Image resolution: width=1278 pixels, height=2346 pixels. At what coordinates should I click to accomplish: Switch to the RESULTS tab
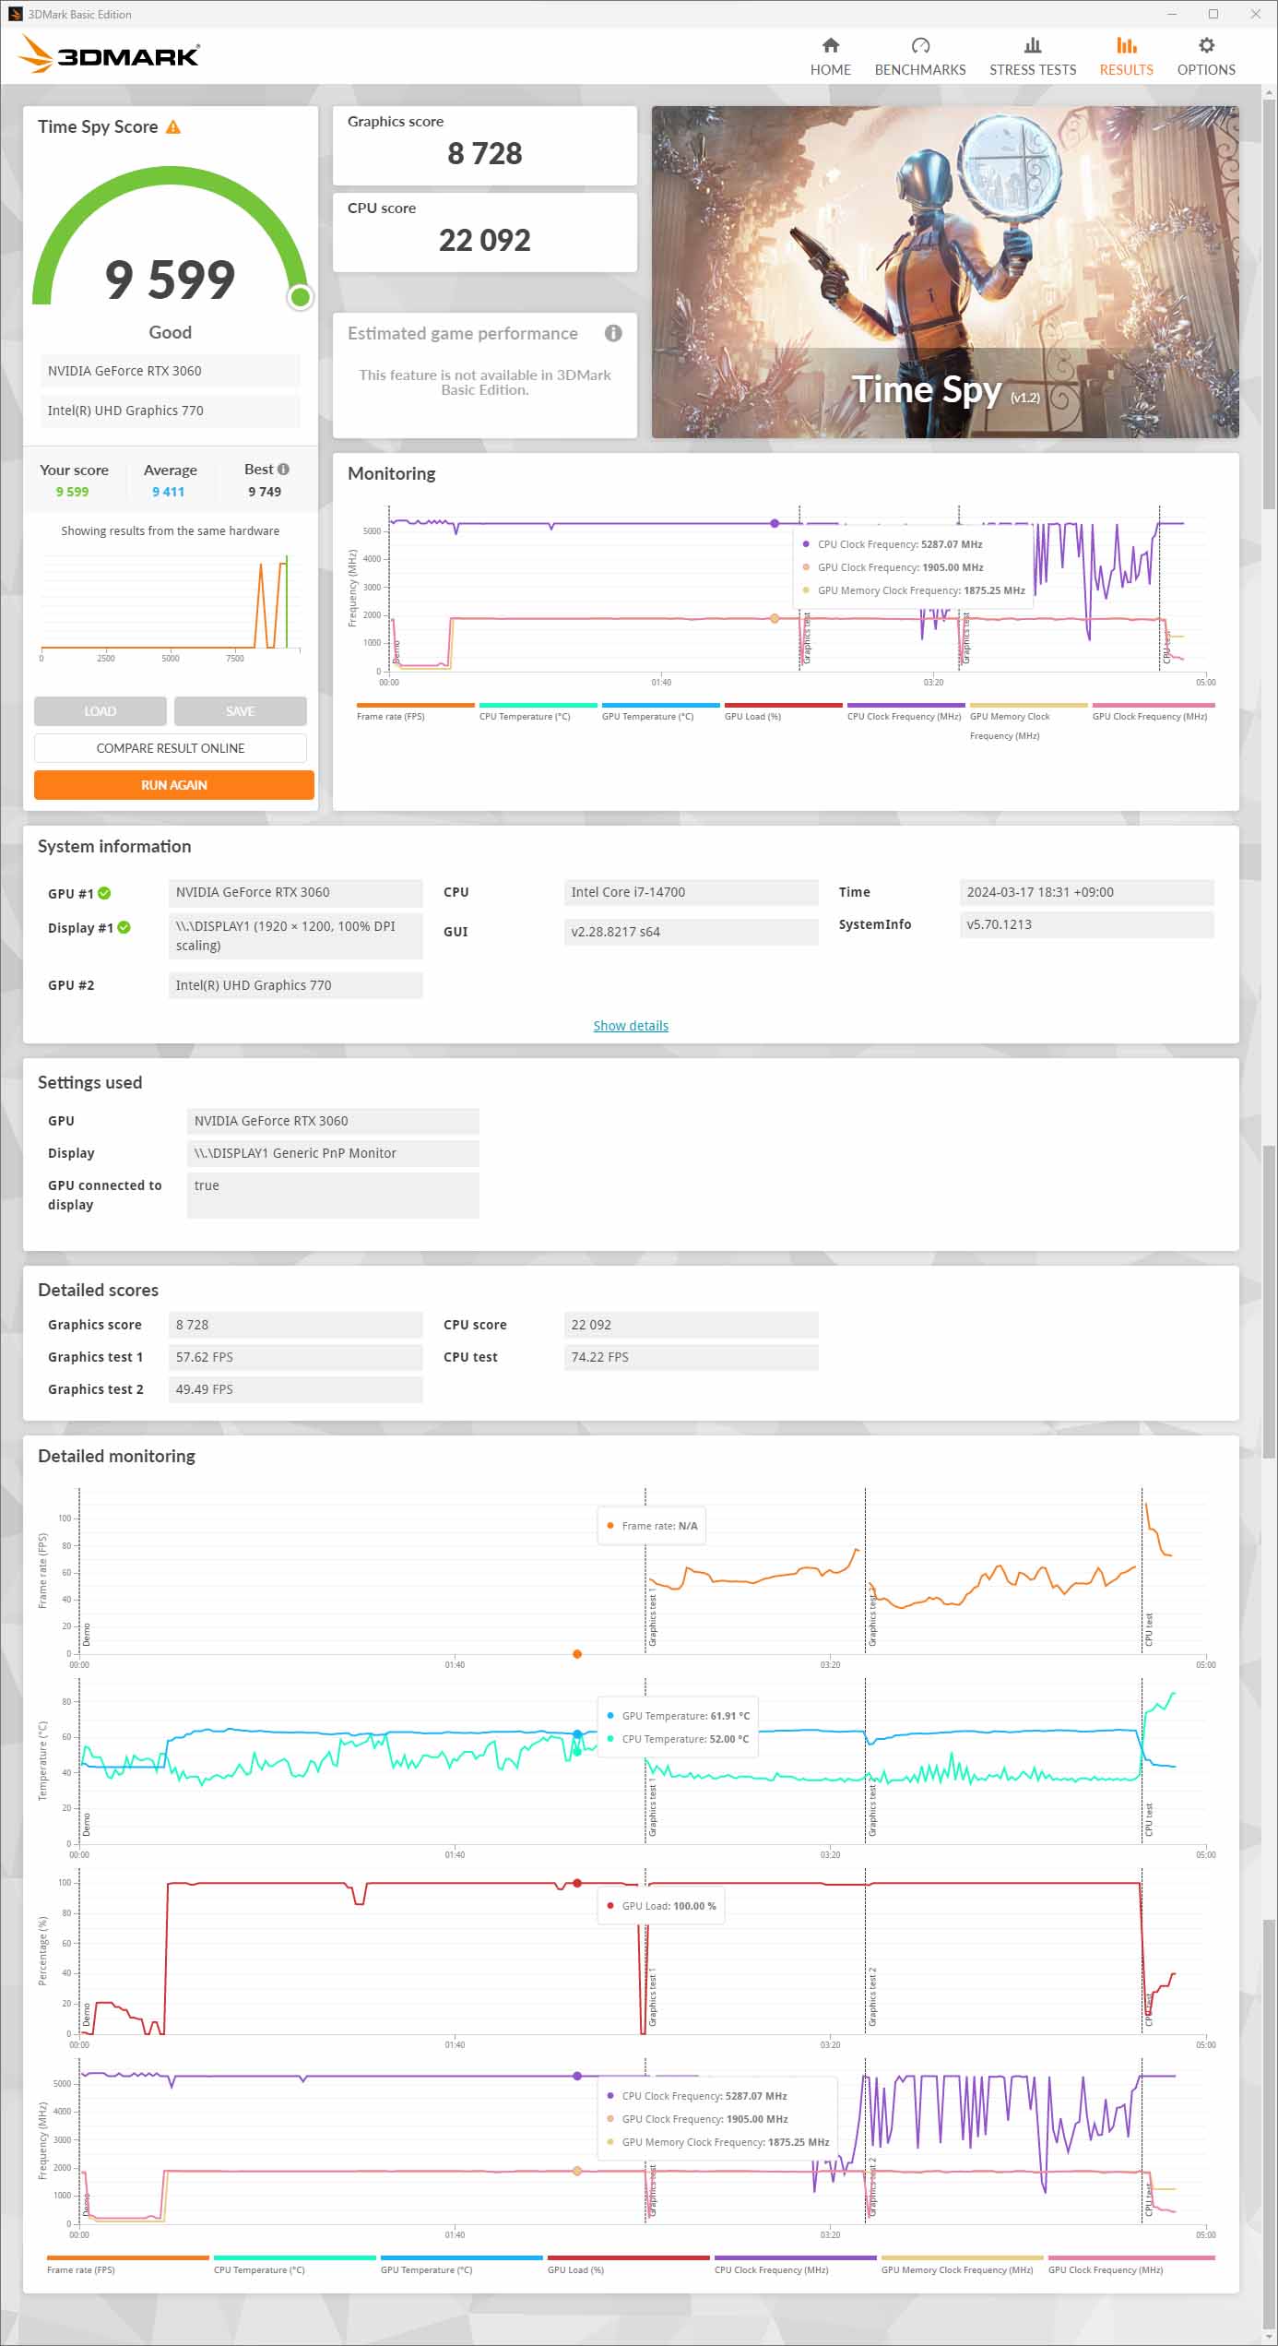(1126, 56)
